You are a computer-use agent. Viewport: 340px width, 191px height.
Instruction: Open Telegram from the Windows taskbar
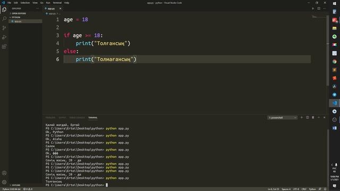(334, 94)
